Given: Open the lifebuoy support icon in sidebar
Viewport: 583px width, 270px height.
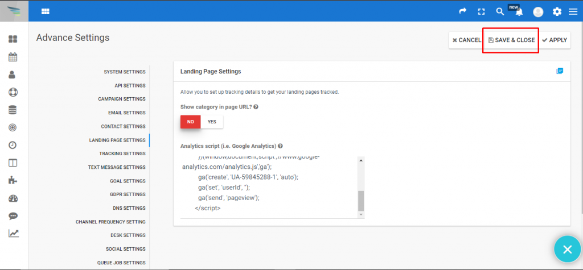Looking at the screenshot, I should (x=13, y=92).
